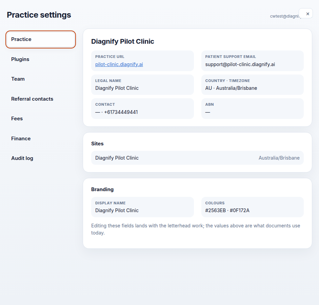Open Referral contacts settings
Viewport: 319px width, 305px height.
41,99
